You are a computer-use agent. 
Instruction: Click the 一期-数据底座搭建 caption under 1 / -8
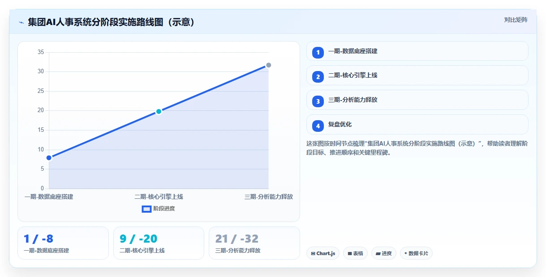(x=46, y=251)
